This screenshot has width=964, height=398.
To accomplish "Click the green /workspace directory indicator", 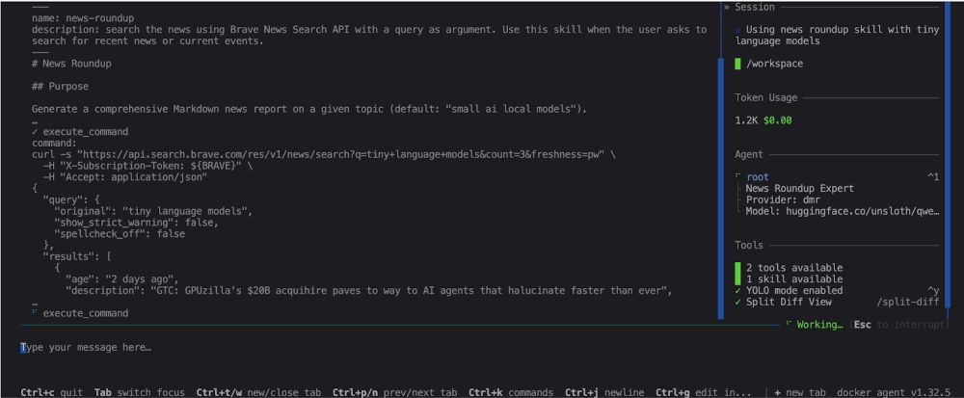I will click(x=737, y=64).
